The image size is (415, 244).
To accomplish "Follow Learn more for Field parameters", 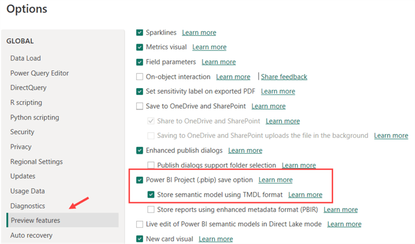I will (218, 62).
